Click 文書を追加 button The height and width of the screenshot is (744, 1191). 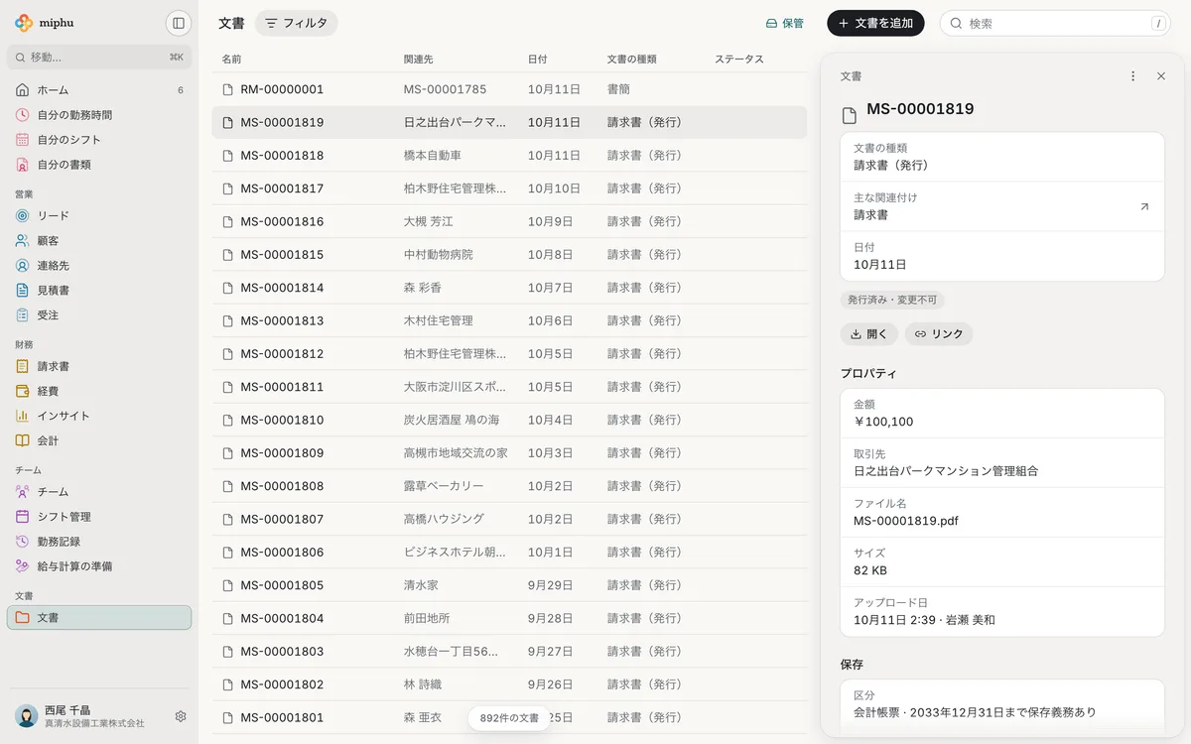pyautogui.click(x=875, y=23)
